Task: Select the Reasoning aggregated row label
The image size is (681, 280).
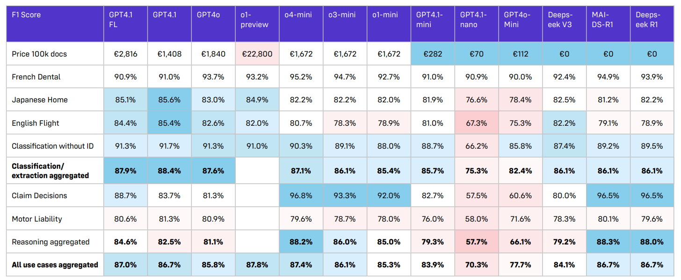Action: (51, 242)
